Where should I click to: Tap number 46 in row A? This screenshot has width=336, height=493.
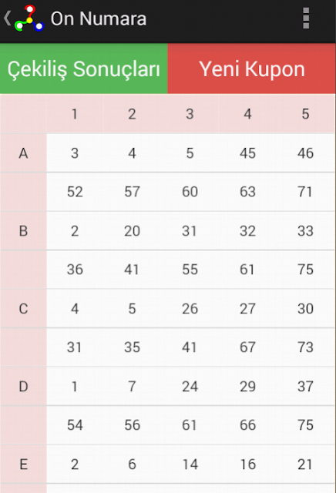(305, 153)
